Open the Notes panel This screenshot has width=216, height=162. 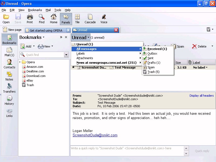click(x=9, y=76)
